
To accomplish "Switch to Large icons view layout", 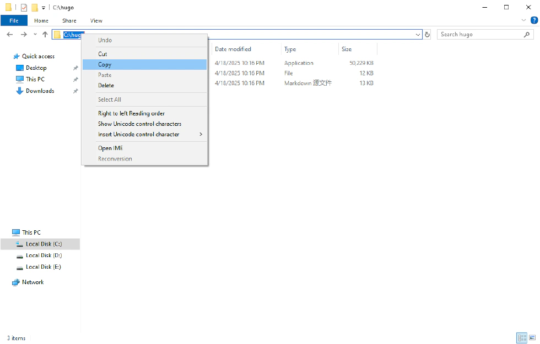I will click(532, 338).
